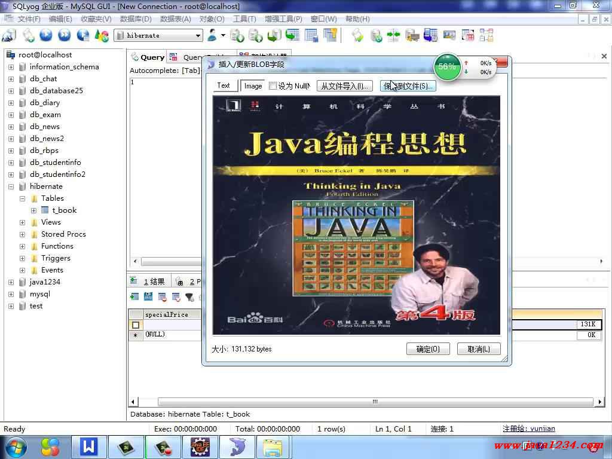Cancel with the 取消(L) button
This screenshot has height=459, width=612.
479,349
